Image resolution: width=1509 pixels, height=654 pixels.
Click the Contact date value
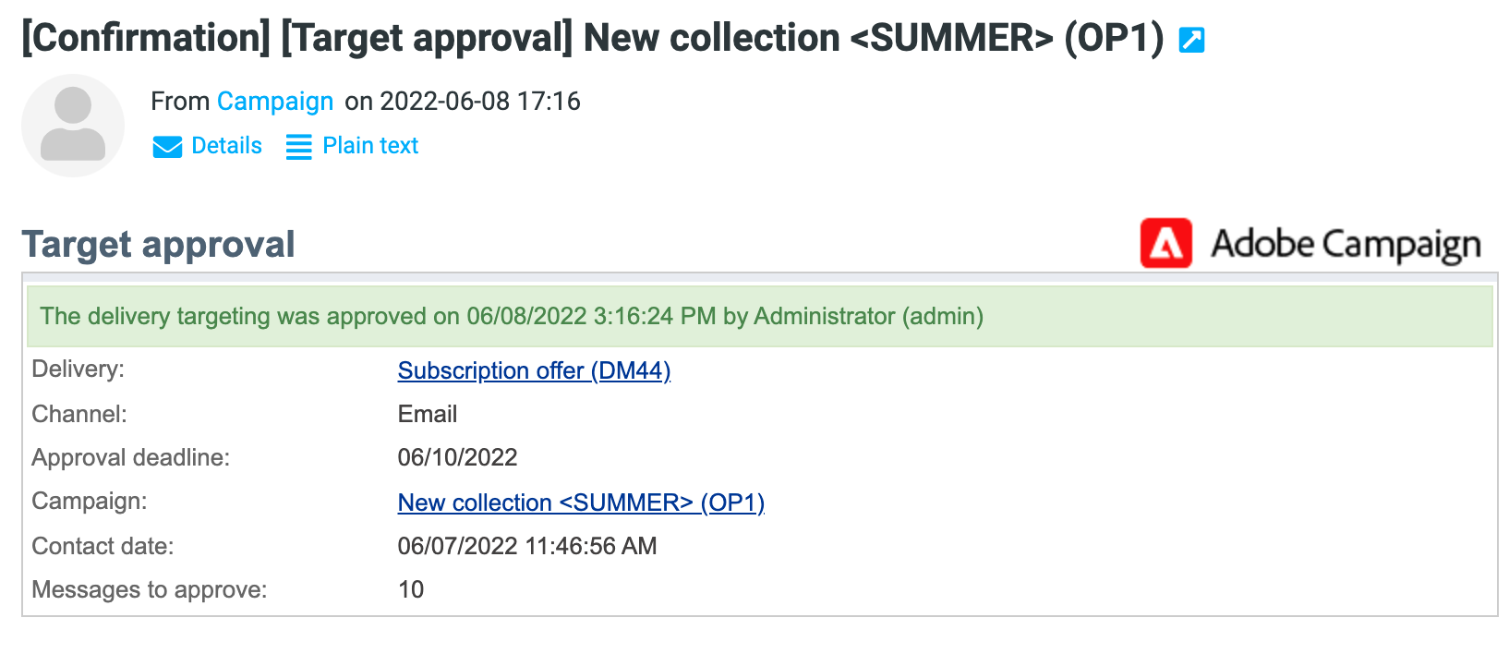point(527,546)
